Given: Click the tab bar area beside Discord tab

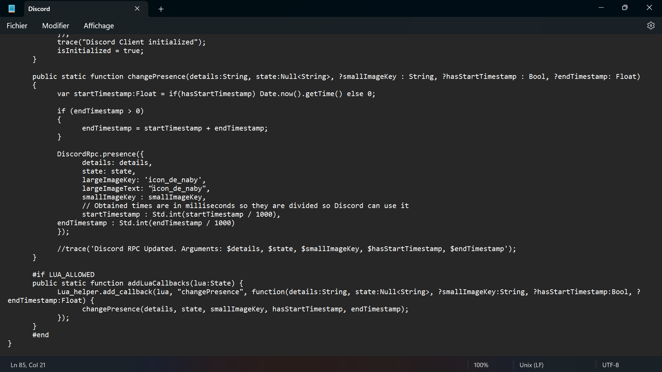Looking at the screenshot, I should pos(310,9).
